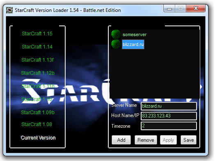Click the Timezone input field
The width and height of the screenshot is (215, 161).
coord(169,126)
